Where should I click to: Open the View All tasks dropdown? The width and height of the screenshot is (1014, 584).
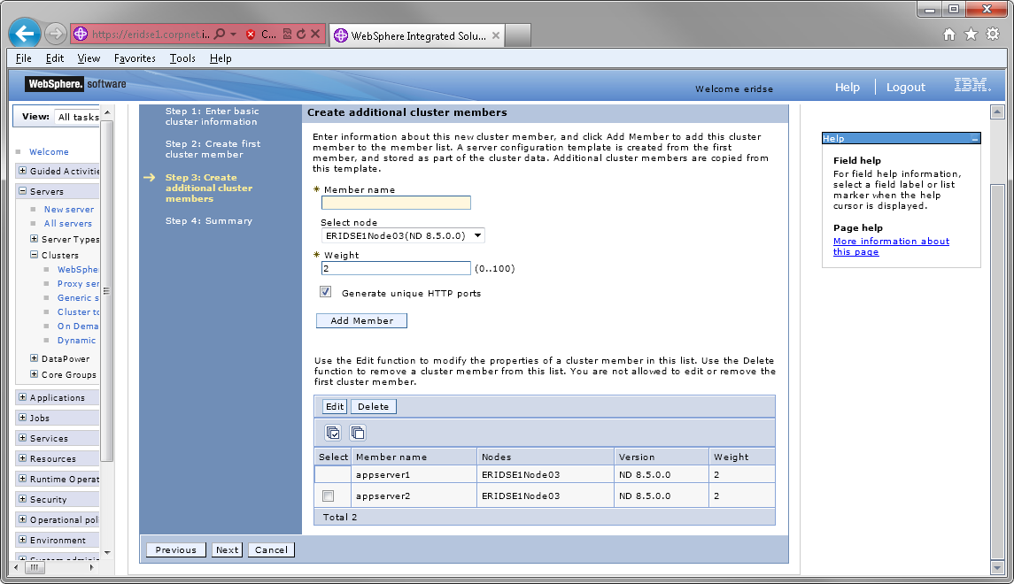coord(78,117)
